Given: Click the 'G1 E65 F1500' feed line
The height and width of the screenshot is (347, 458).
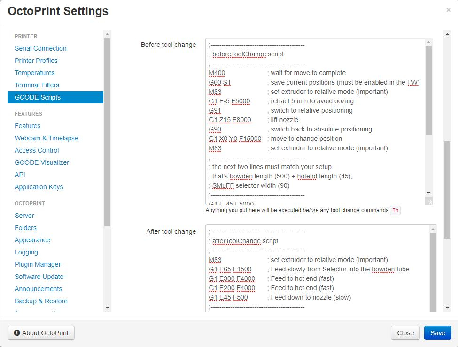Looking at the screenshot, I should point(230,270).
